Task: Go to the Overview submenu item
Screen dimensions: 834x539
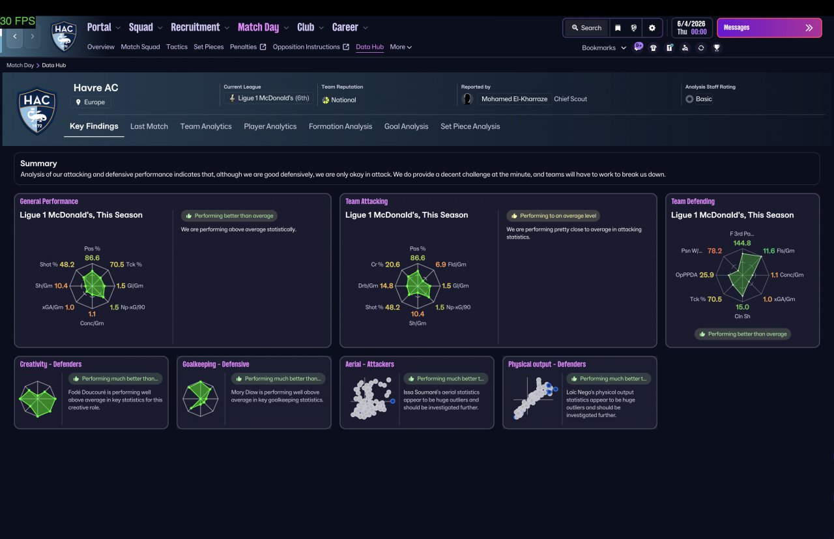Action: click(101, 47)
